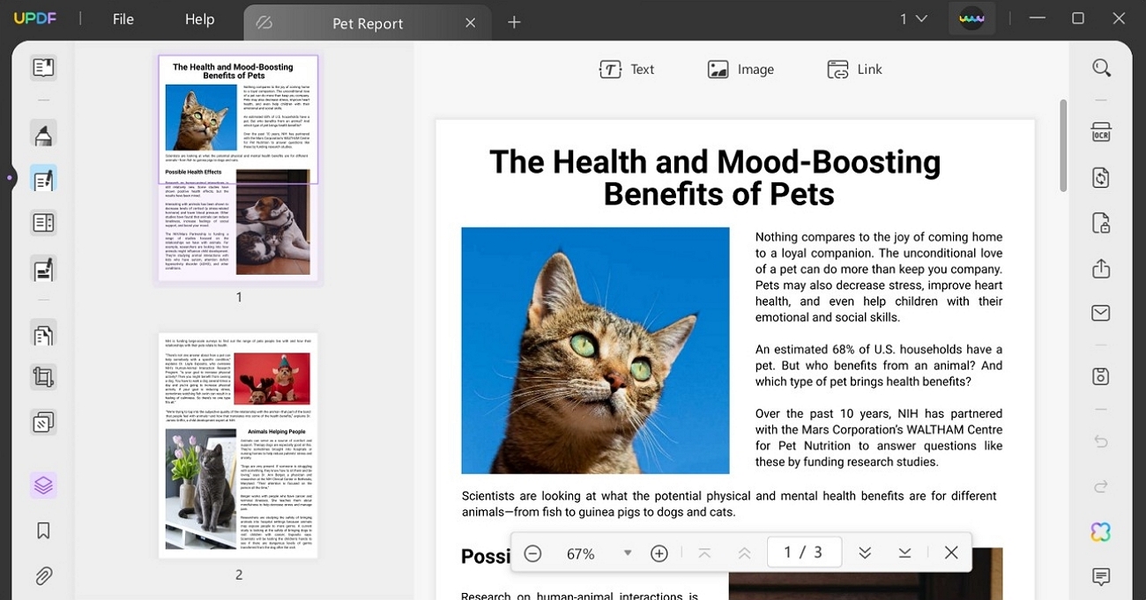Screen dimensions: 1146x600
Task: Close the Pet Report tab
Action: 471,23
